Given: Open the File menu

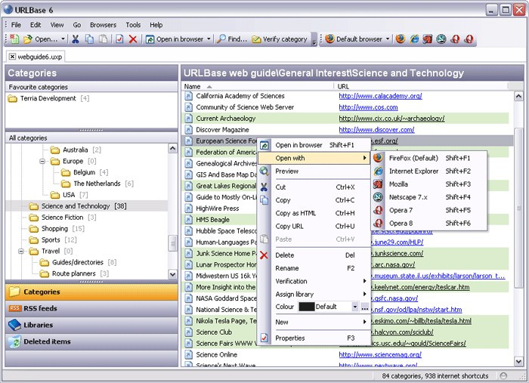Looking at the screenshot, I should [16, 25].
